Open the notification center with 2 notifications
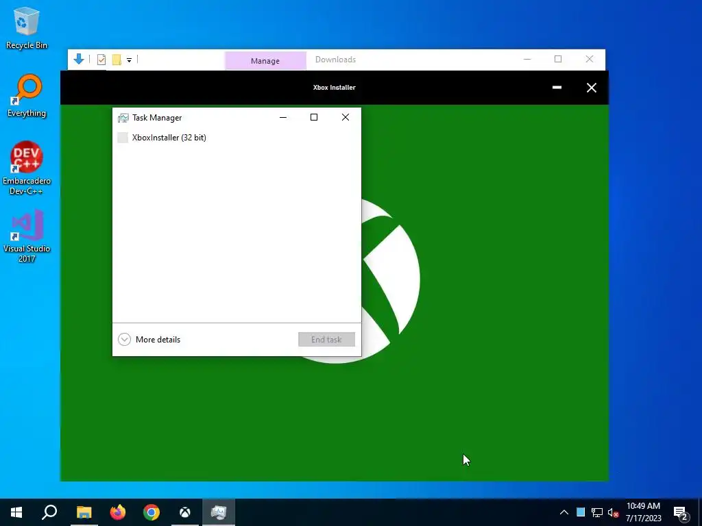This screenshot has width=702, height=526. click(681, 513)
